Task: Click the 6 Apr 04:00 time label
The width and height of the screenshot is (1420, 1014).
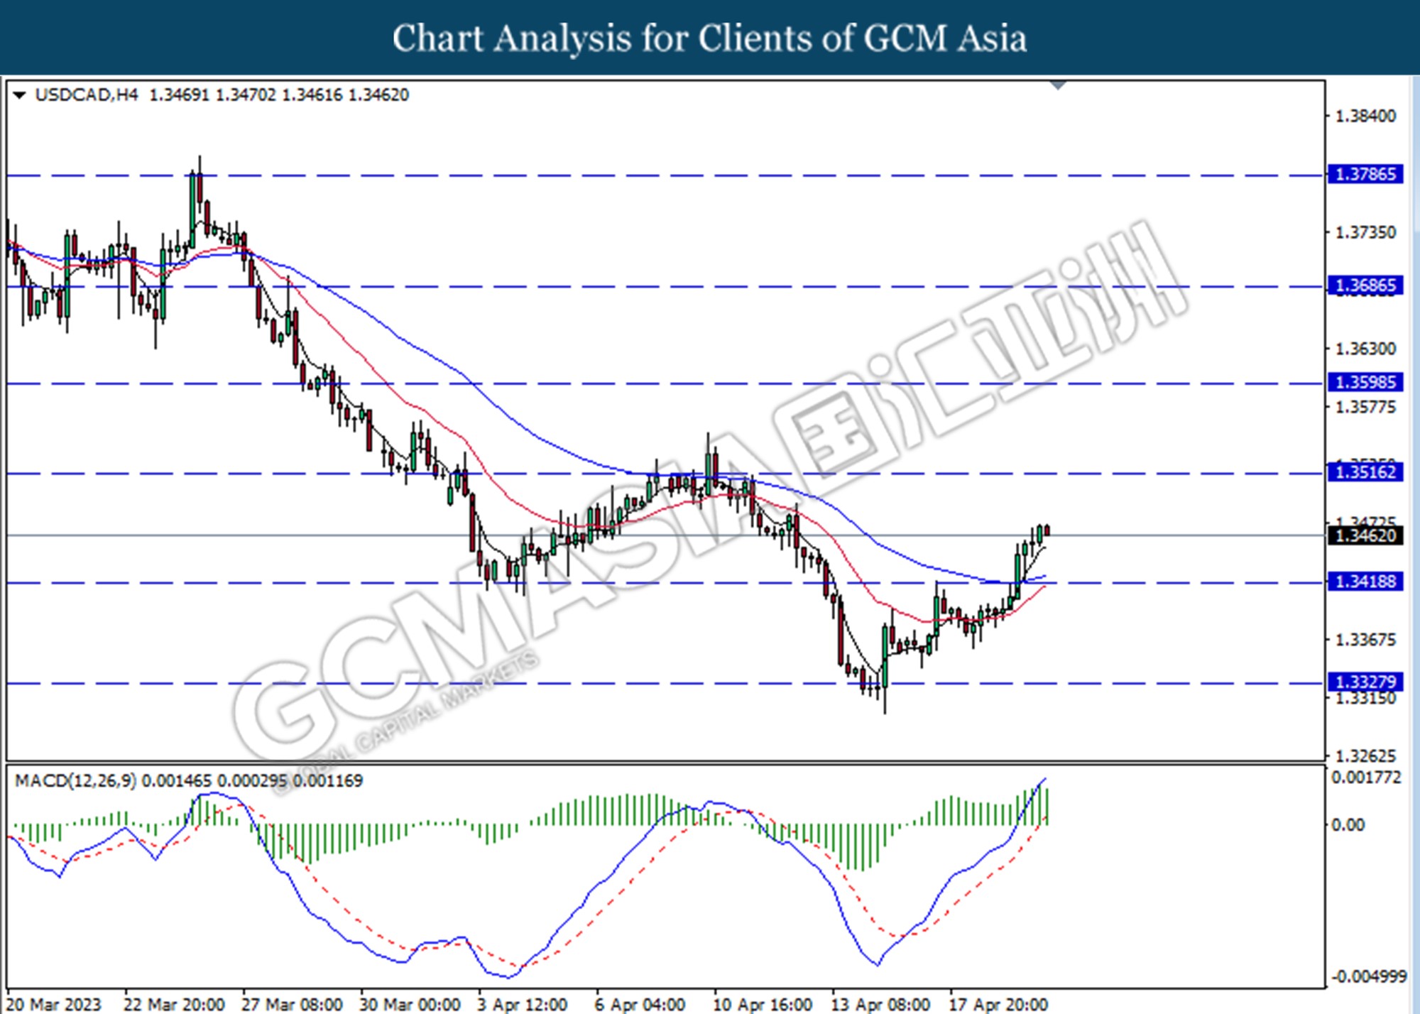Action: click(640, 1005)
